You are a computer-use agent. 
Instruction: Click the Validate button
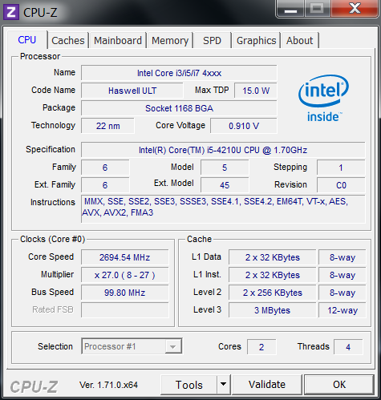point(267,385)
